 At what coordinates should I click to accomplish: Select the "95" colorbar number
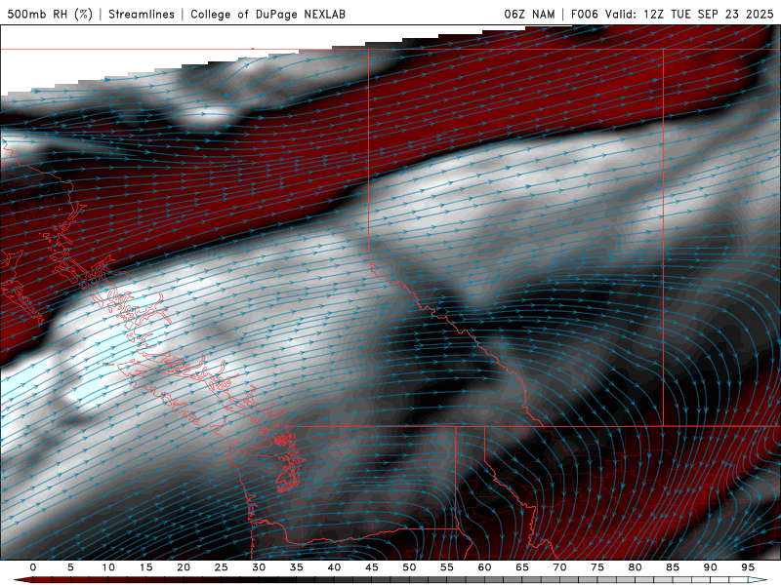748,567
